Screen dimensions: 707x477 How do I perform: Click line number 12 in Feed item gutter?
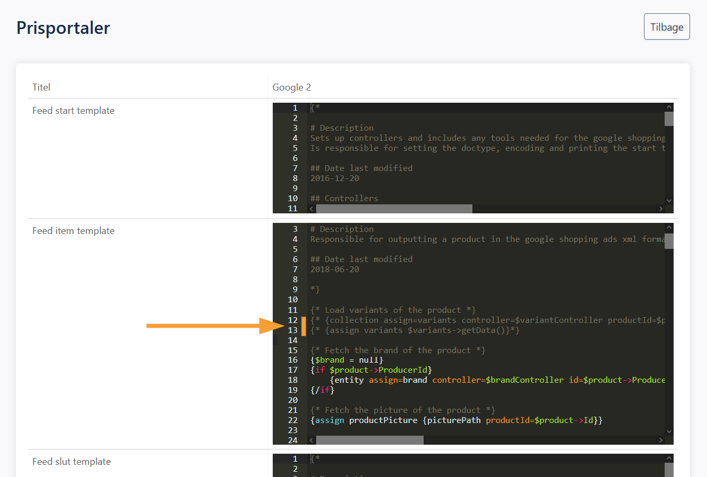click(x=293, y=320)
